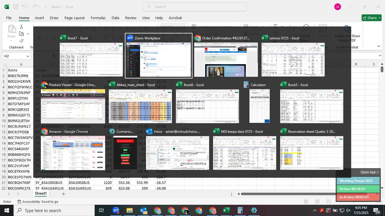Open the Clipboard group dialog launcher
Viewport: 385px width, 216px height.
(x=32, y=47)
